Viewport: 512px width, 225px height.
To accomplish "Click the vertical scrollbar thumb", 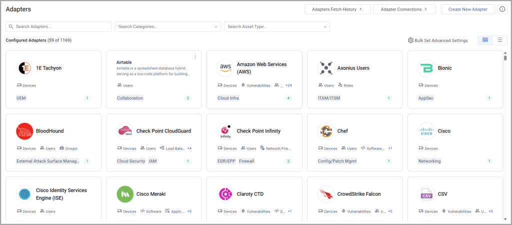I will [x=505, y=58].
